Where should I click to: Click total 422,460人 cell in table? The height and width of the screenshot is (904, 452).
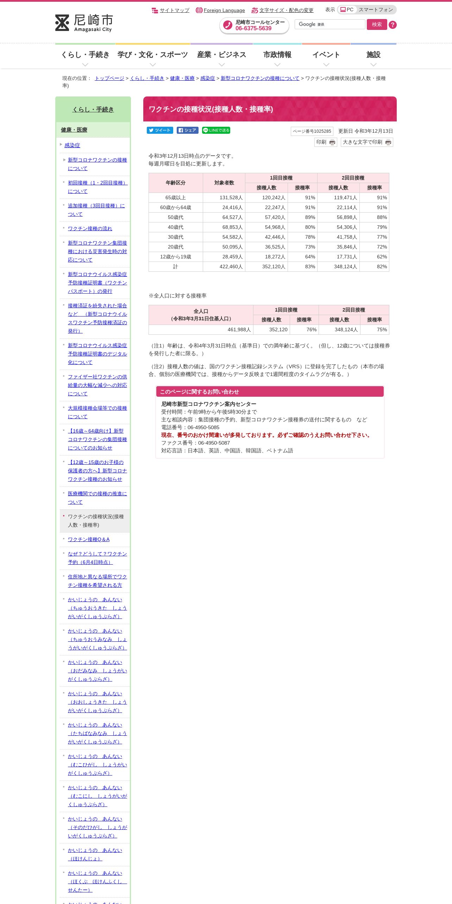pyautogui.click(x=224, y=266)
